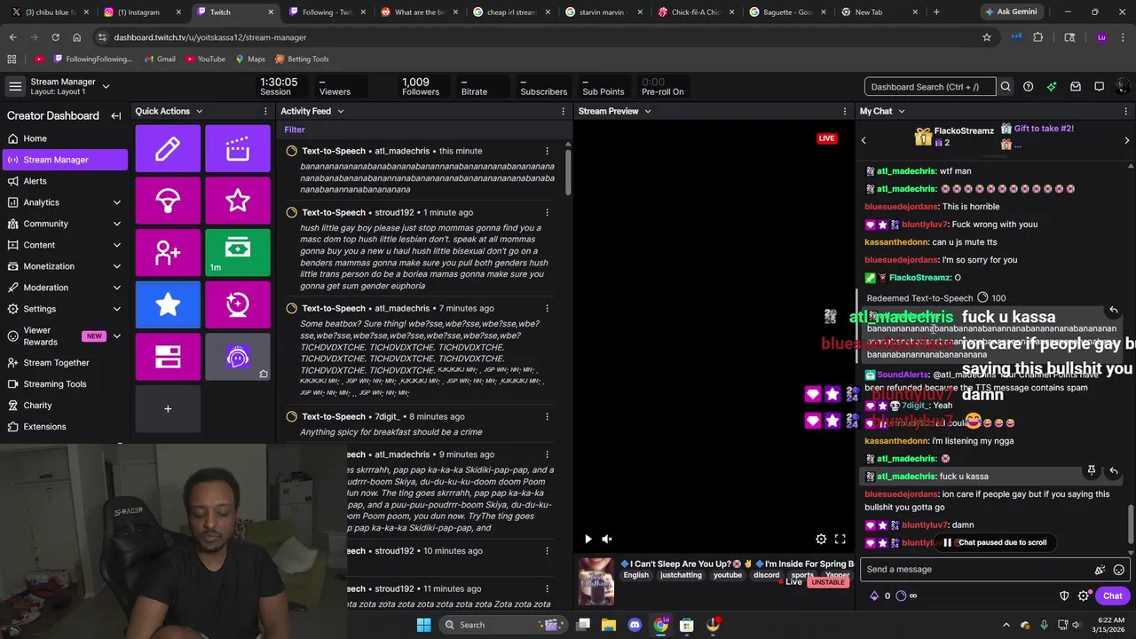Enter fullscreen on the stream preview
This screenshot has width=1136, height=639.
pos(840,539)
